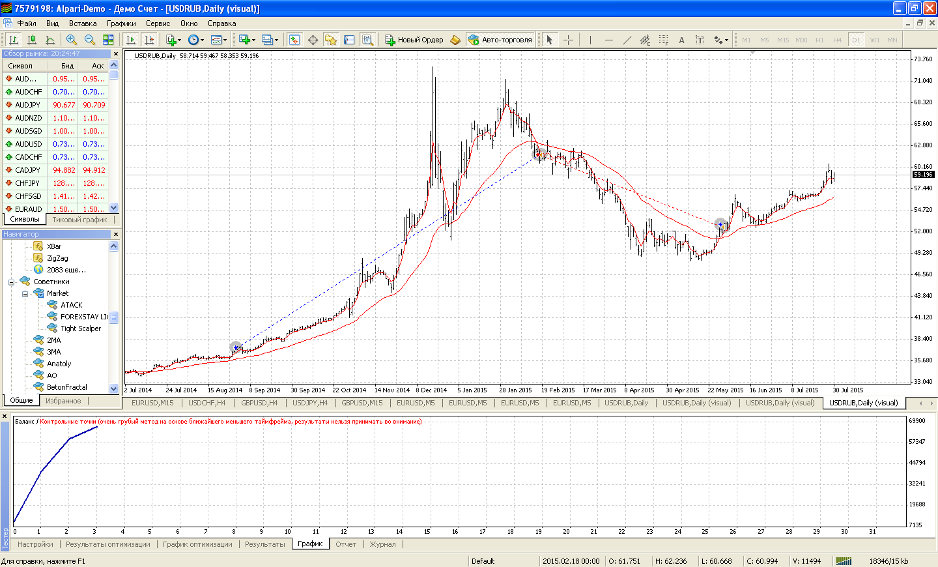Screen dimensions: 938x567
Task: Select the Tight Scalper expert advisor
Action: pyautogui.click(x=81, y=328)
